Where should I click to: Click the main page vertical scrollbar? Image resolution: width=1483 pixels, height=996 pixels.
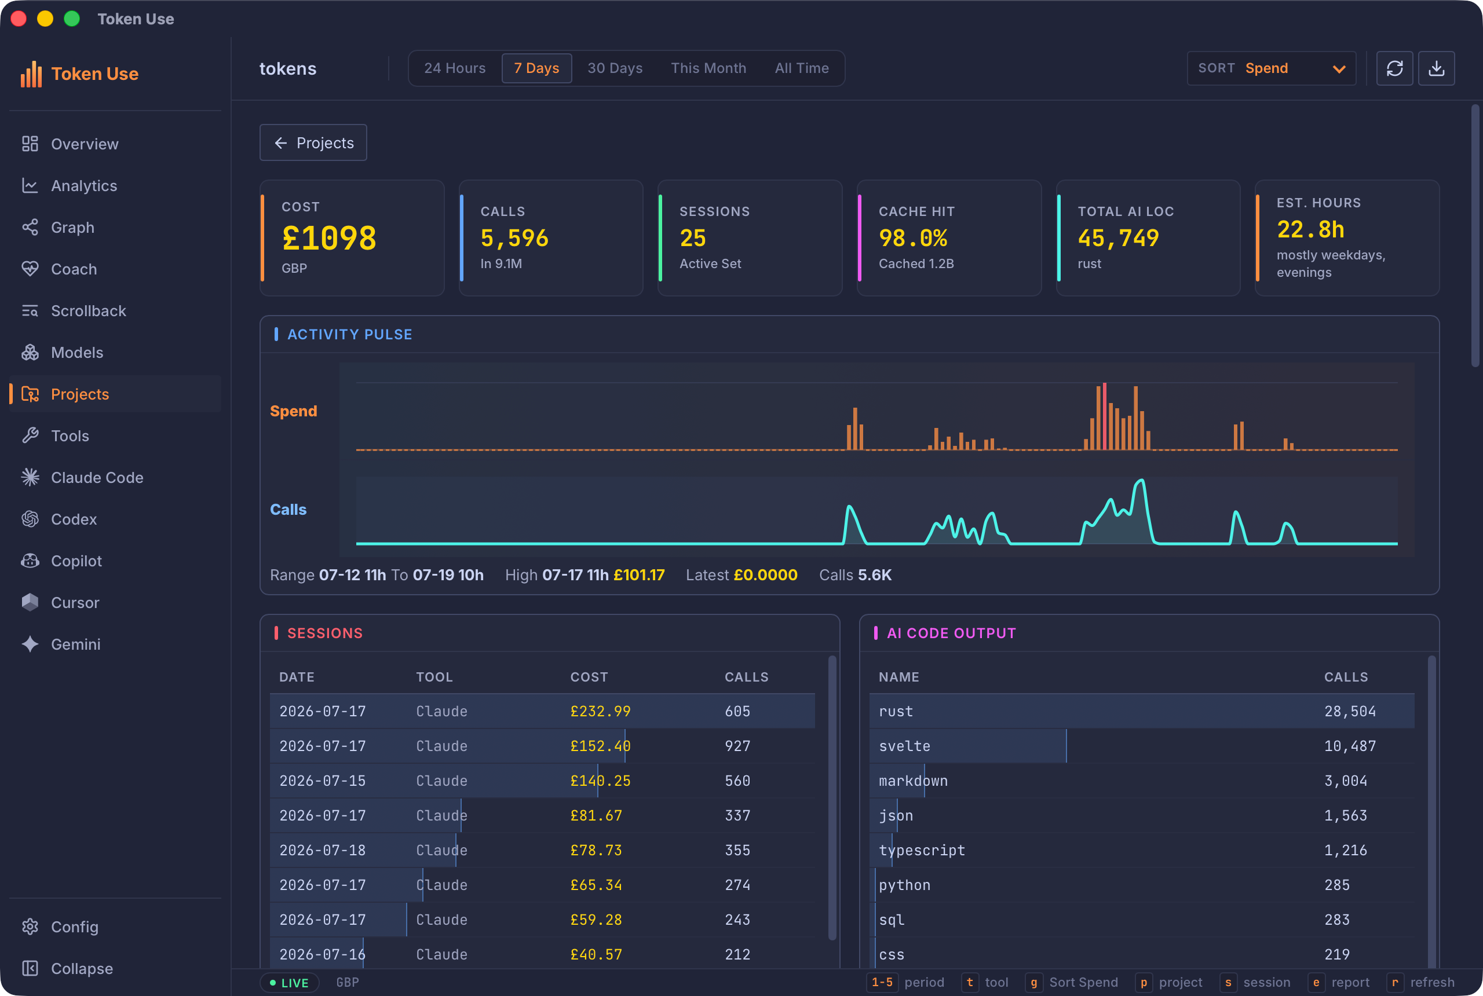(x=1475, y=235)
